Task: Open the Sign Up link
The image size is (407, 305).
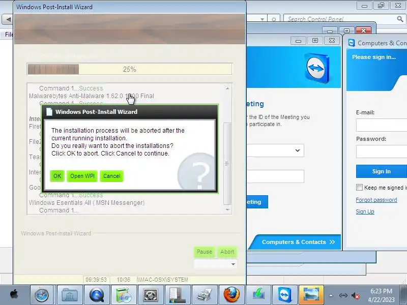Action: point(365,211)
